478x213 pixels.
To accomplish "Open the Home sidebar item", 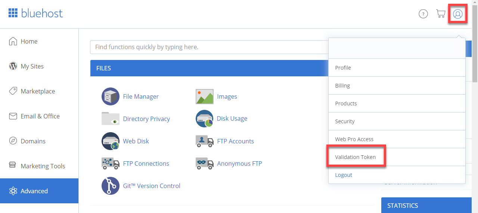I will (x=39, y=41).
